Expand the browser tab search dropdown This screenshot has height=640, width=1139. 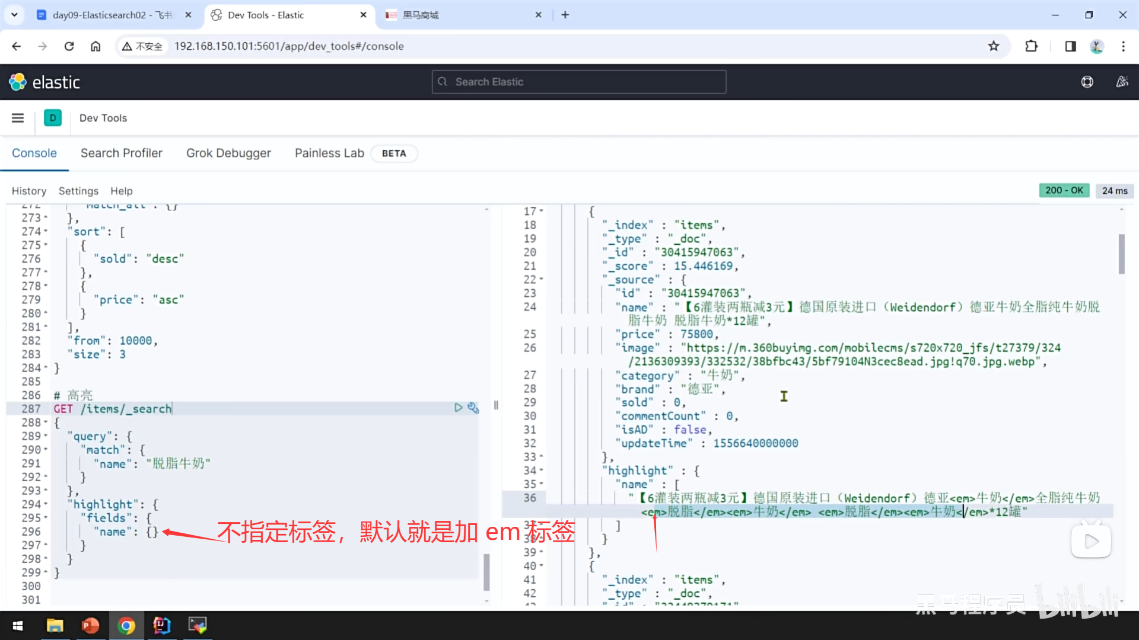coord(14,15)
